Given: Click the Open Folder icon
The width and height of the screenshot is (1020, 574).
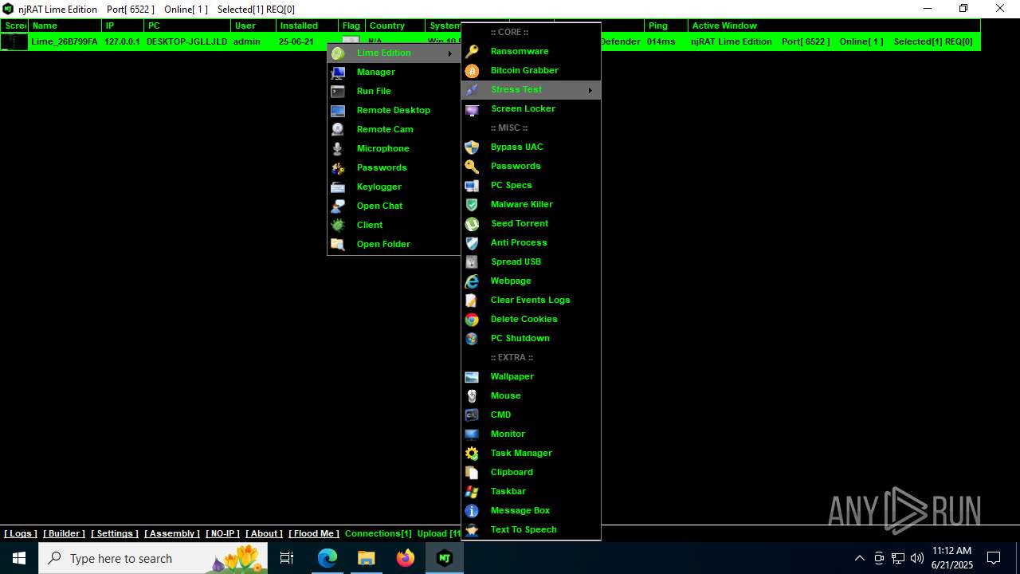Looking at the screenshot, I should point(338,244).
